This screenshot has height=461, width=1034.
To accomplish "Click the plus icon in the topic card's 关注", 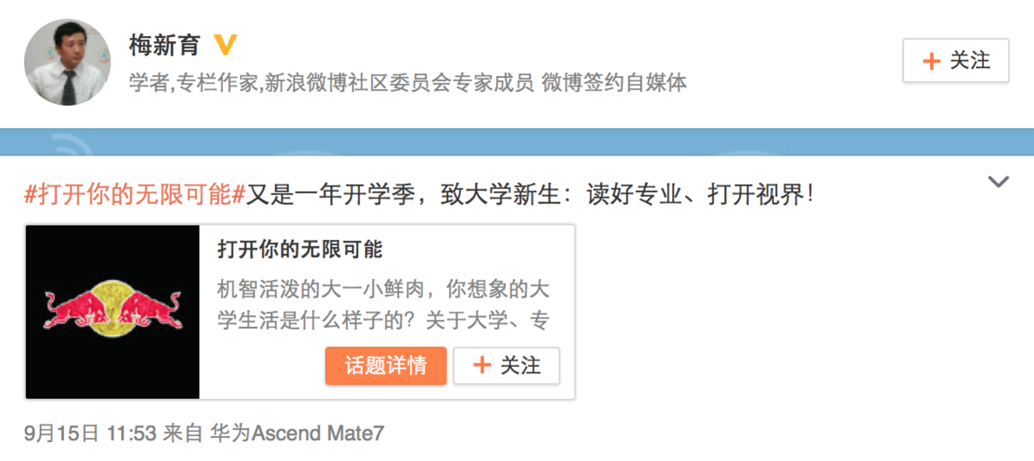I will (482, 365).
